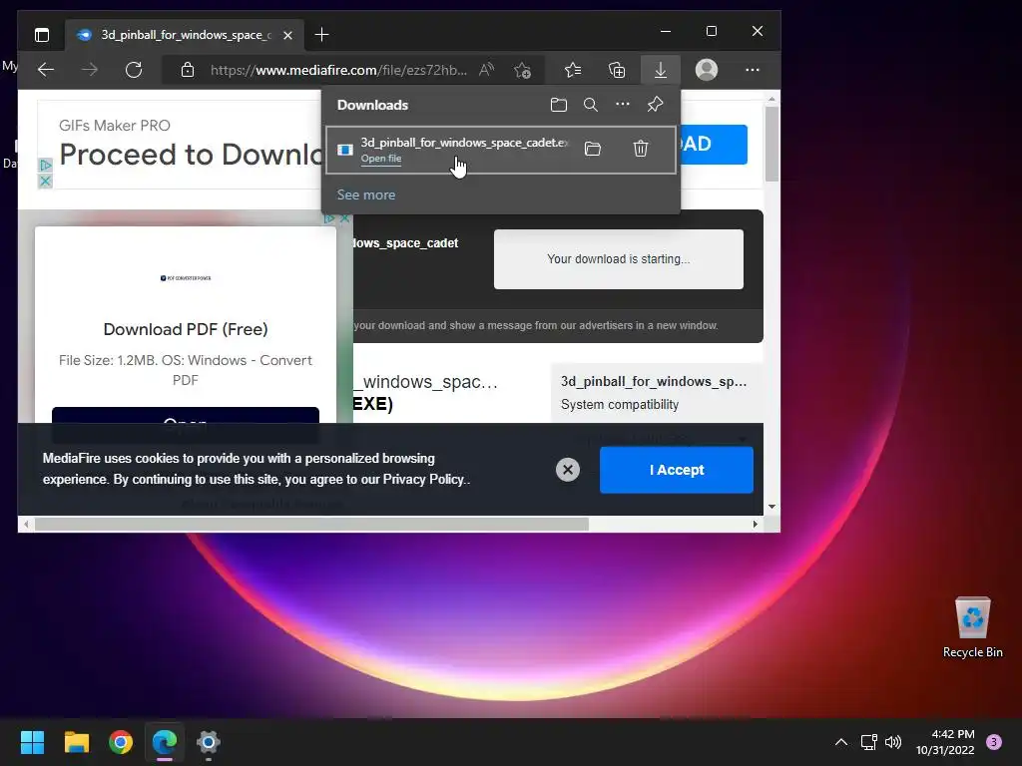Click Download PDF (Free) ad heading
1022x766 pixels.
tap(186, 329)
